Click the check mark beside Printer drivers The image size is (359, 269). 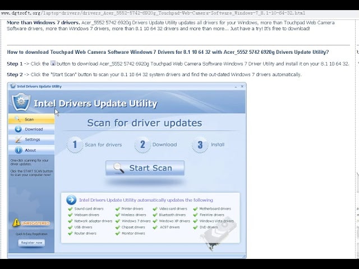tap(118, 208)
